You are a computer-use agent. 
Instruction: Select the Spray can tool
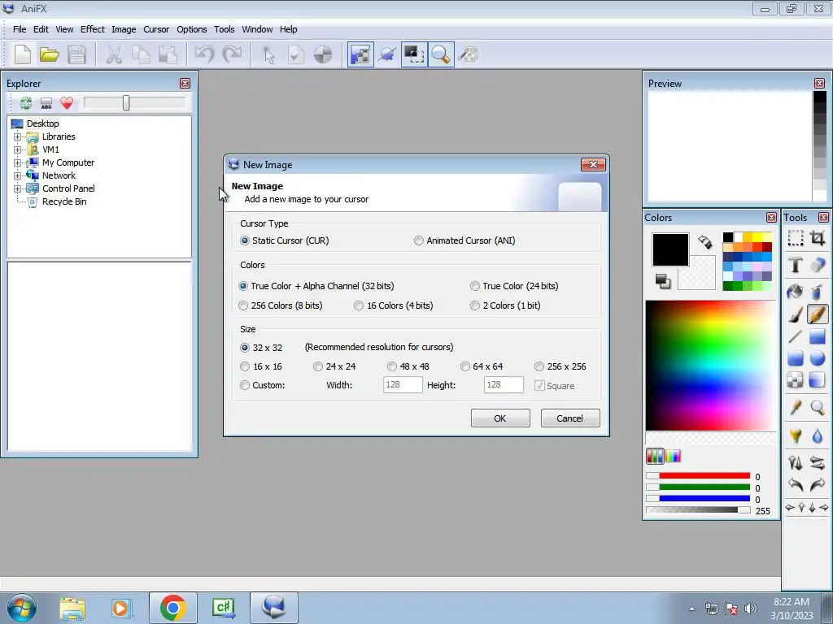tap(818, 292)
